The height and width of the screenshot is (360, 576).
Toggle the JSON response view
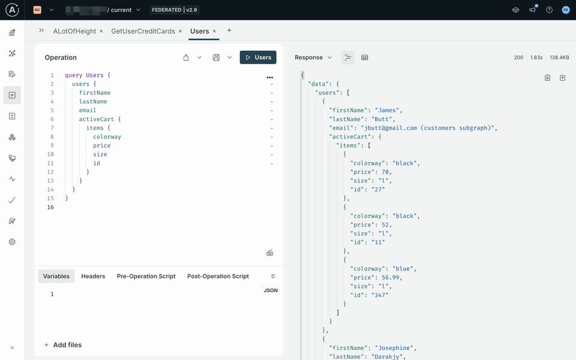click(x=347, y=58)
